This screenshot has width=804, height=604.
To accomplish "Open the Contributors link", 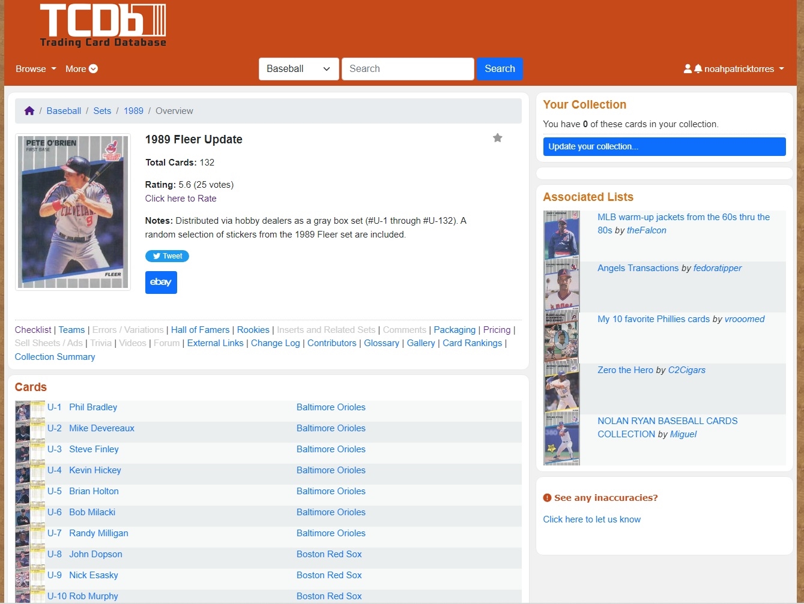I will tap(331, 343).
